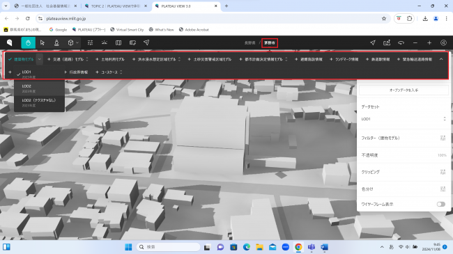Open the Chrome tab list dropdown
This screenshot has width=453, height=254.
tap(6, 6)
